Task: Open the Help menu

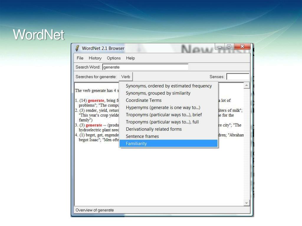Action: coord(130,58)
